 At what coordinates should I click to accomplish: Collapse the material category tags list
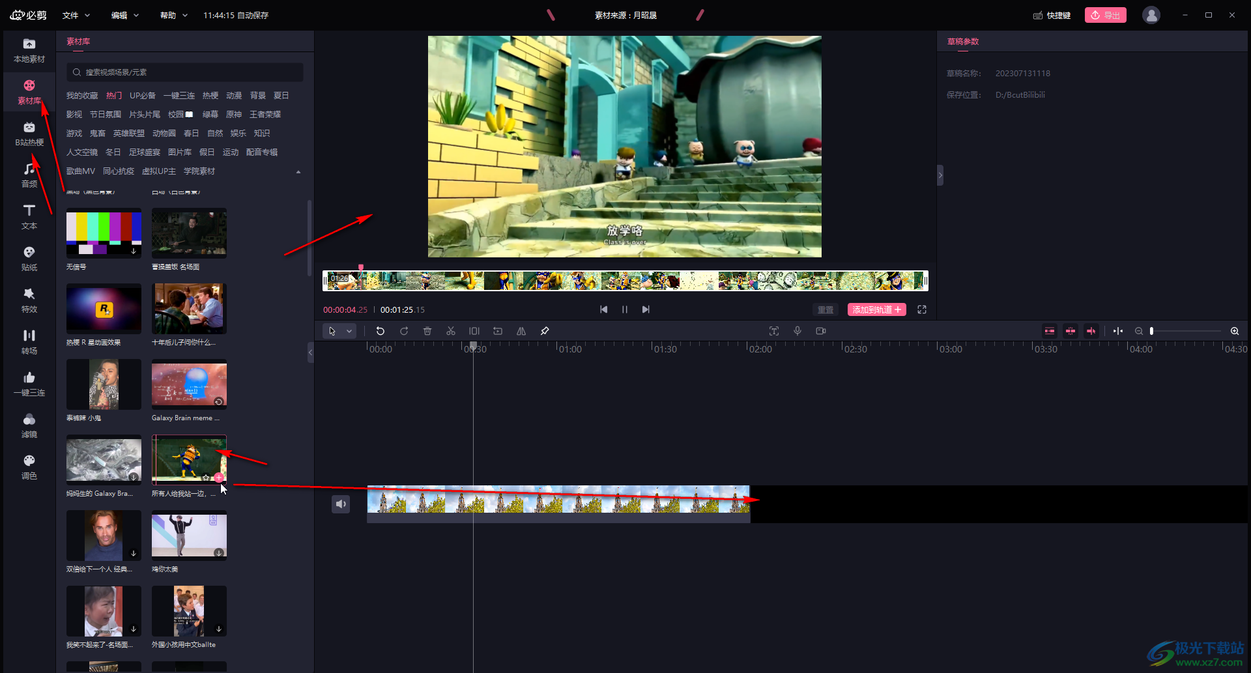tap(298, 172)
